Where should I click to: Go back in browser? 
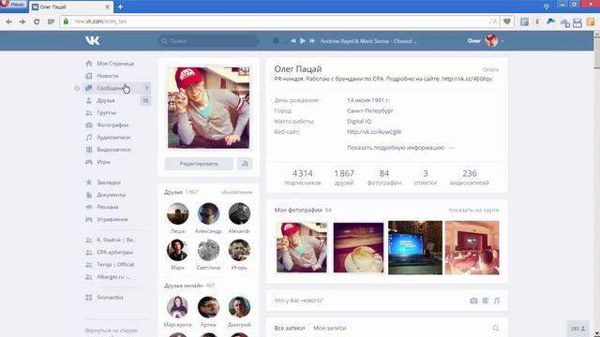click(x=8, y=22)
